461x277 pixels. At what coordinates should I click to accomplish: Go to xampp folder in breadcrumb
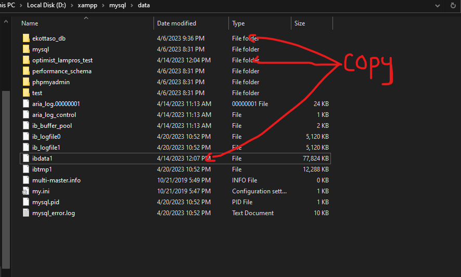[x=87, y=5]
